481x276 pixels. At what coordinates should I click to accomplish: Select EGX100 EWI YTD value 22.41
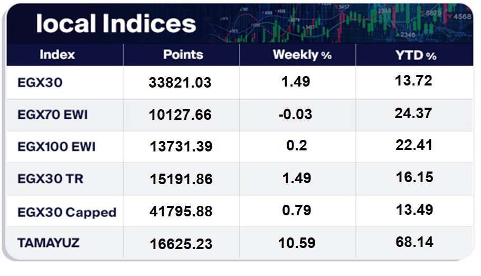click(413, 145)
